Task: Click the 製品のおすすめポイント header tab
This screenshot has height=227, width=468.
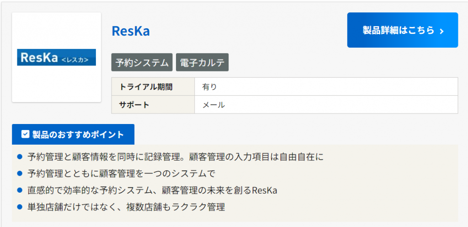Action: [73, 135]
